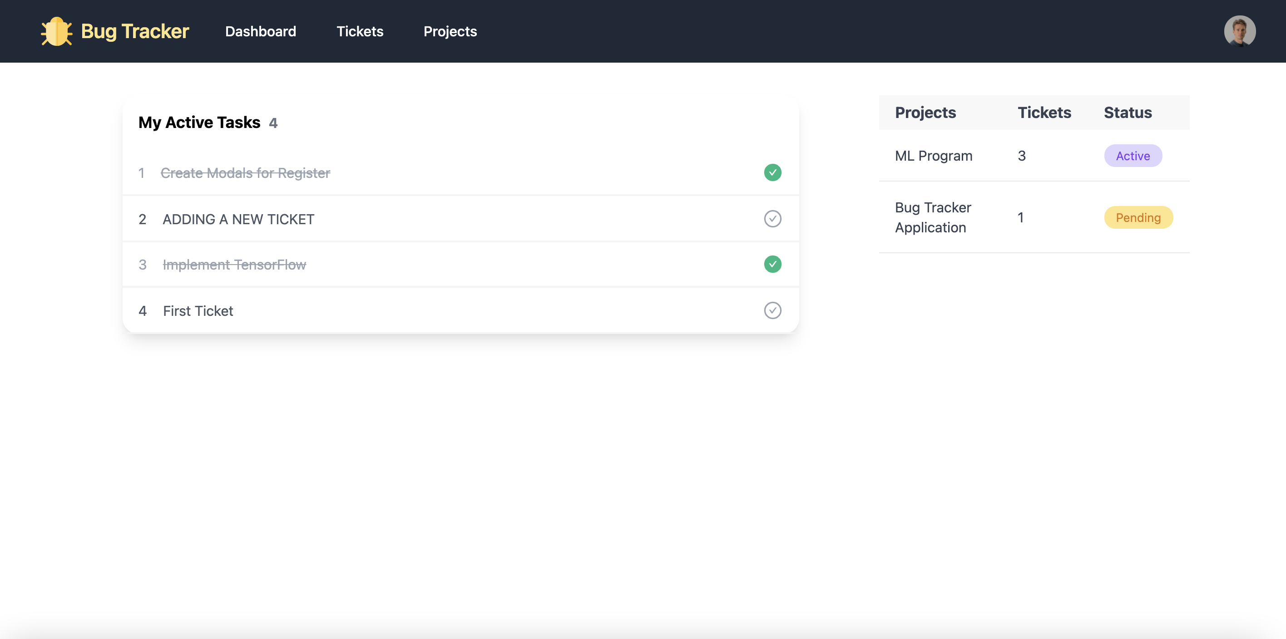
Task: Click row number 4 beside First Ticket
Action: click(142, 311)
